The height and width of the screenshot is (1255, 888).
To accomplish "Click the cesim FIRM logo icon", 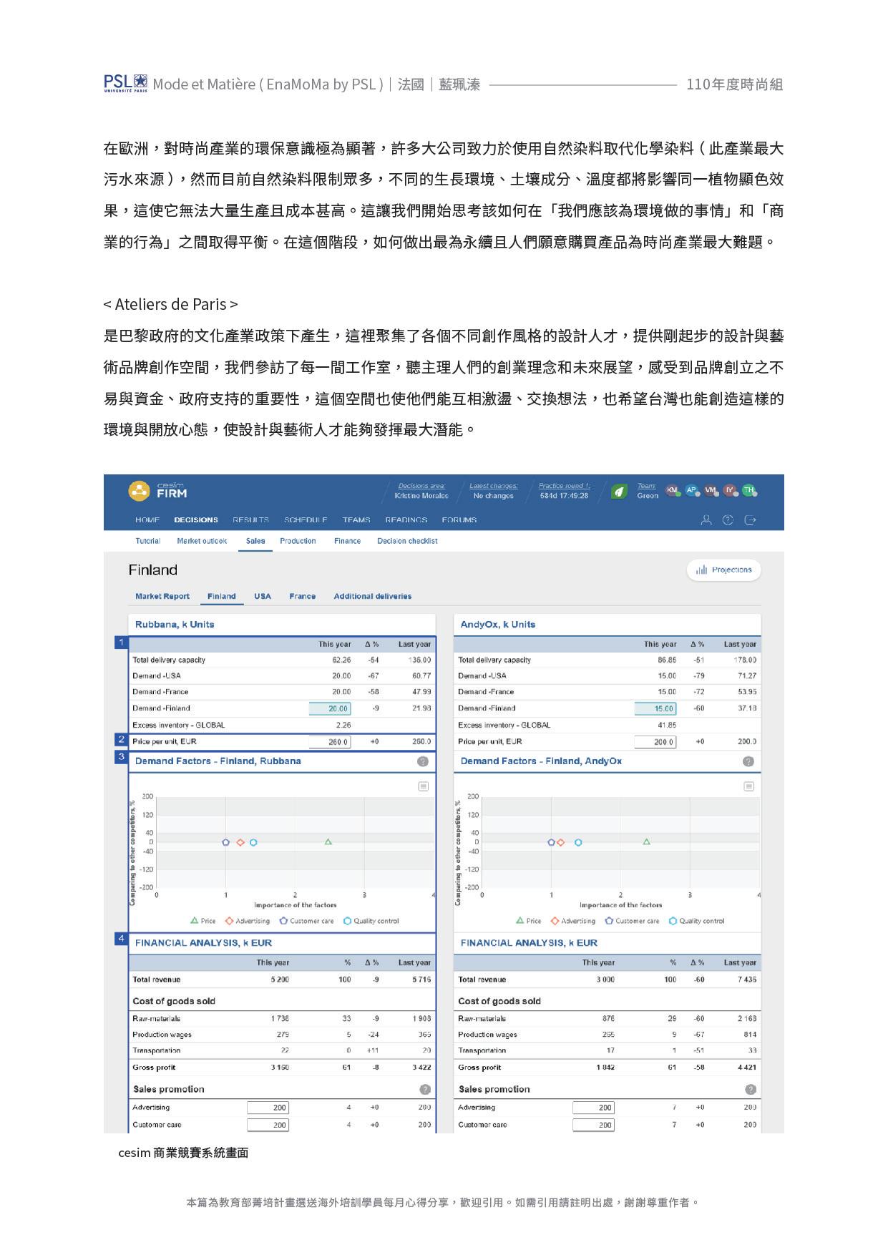I will (x=139, y=491).
